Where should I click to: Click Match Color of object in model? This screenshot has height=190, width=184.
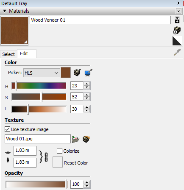(77, 73)
